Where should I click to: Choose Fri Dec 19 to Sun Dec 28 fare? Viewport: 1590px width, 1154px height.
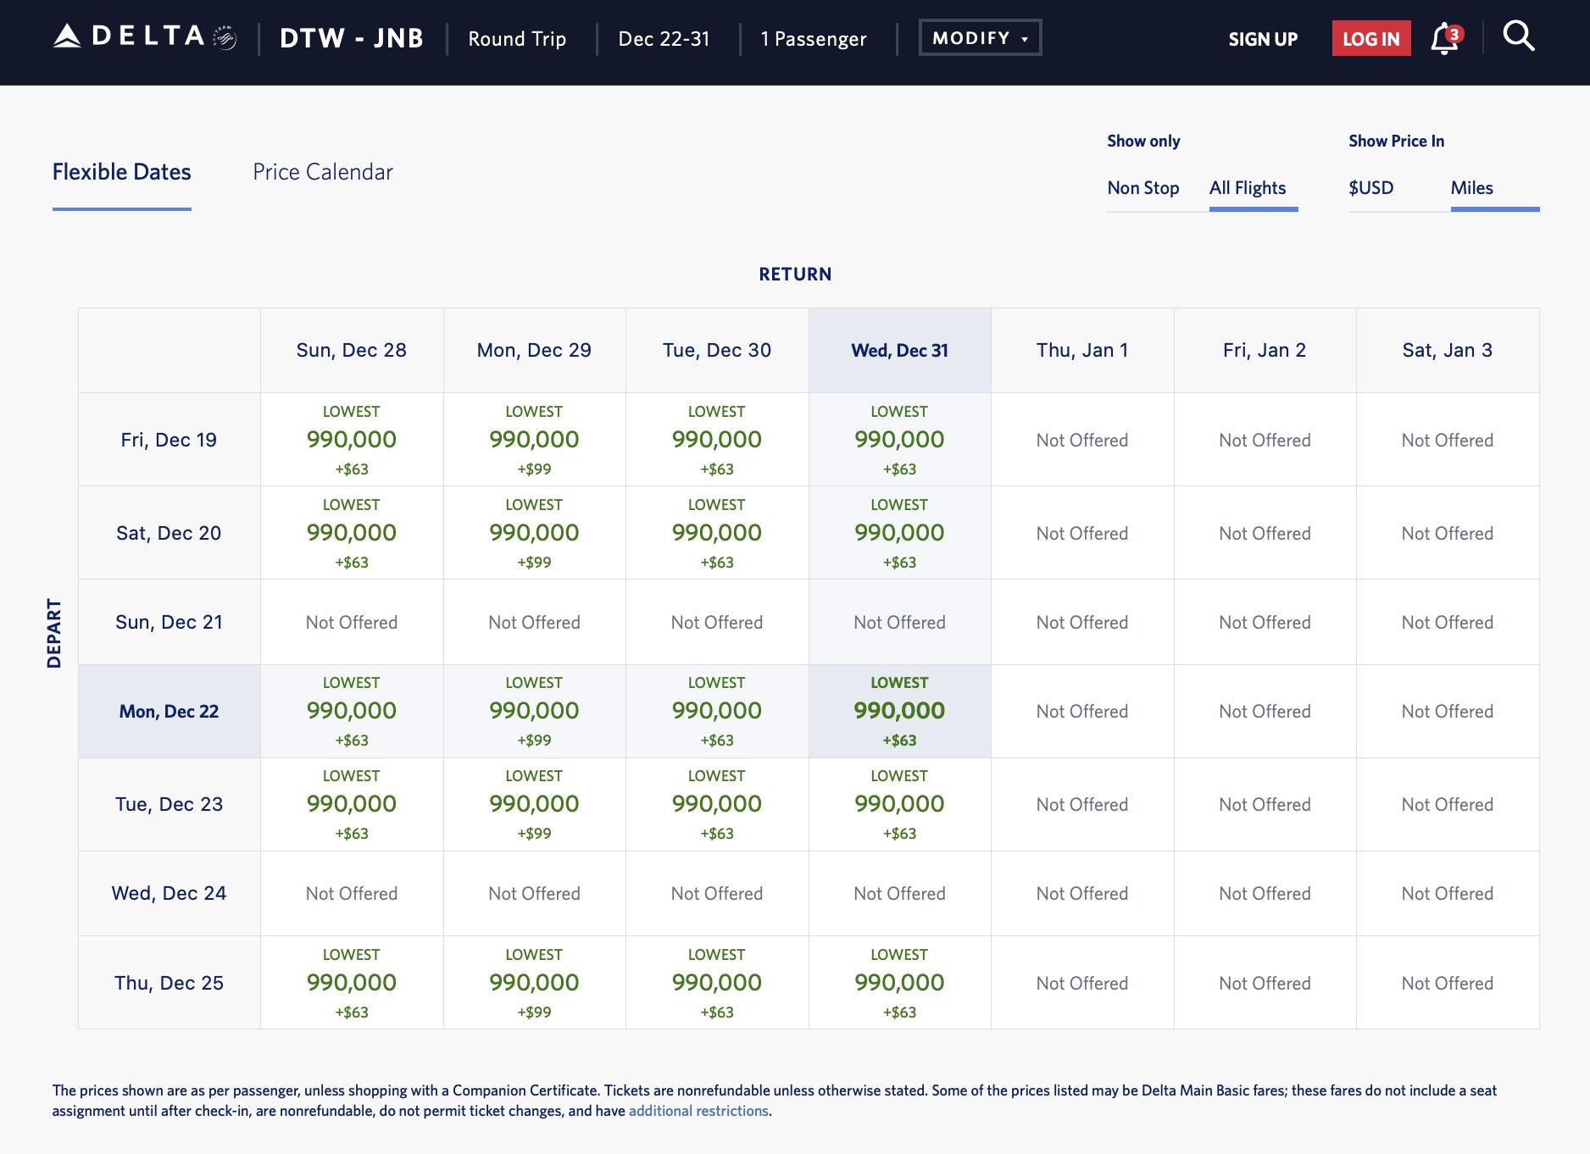point(351,440)
